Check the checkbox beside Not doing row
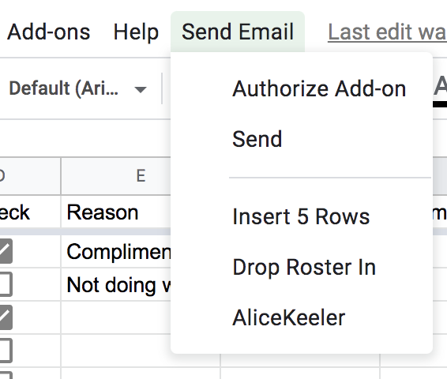 [6, 284]
